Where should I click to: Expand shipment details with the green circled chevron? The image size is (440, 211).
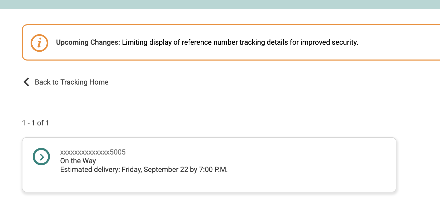click(x=41, y=157)
